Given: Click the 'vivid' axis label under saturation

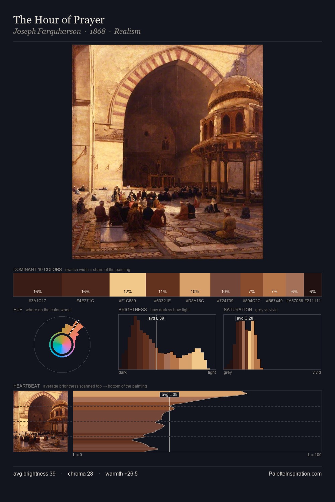Looking at the screenshot, I should point(317,372).
